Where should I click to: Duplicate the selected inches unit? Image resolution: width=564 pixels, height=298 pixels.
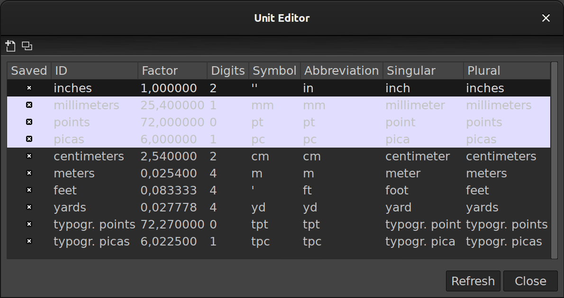27,46
